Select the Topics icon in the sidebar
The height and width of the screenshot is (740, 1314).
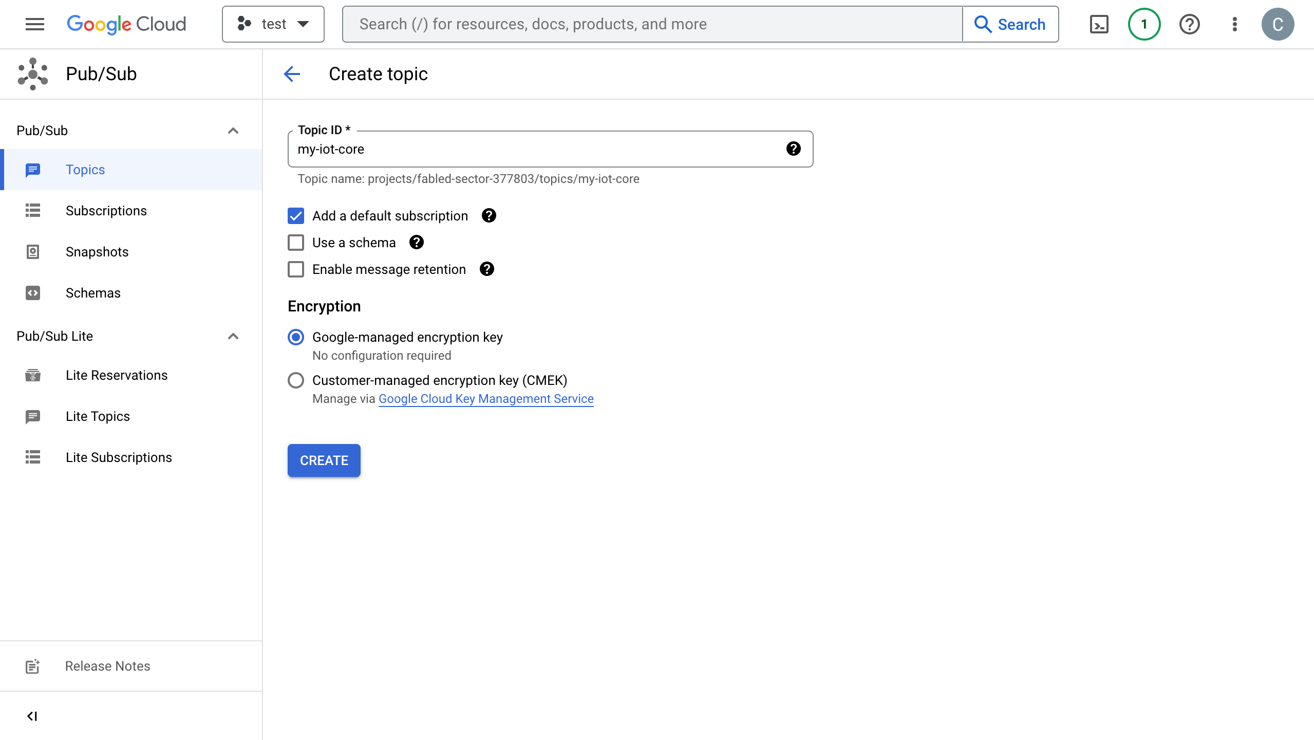pos(33,170)
